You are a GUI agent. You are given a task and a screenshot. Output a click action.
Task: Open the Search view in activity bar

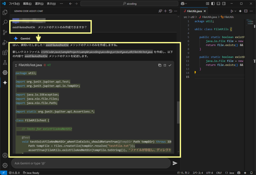point(5,22)
